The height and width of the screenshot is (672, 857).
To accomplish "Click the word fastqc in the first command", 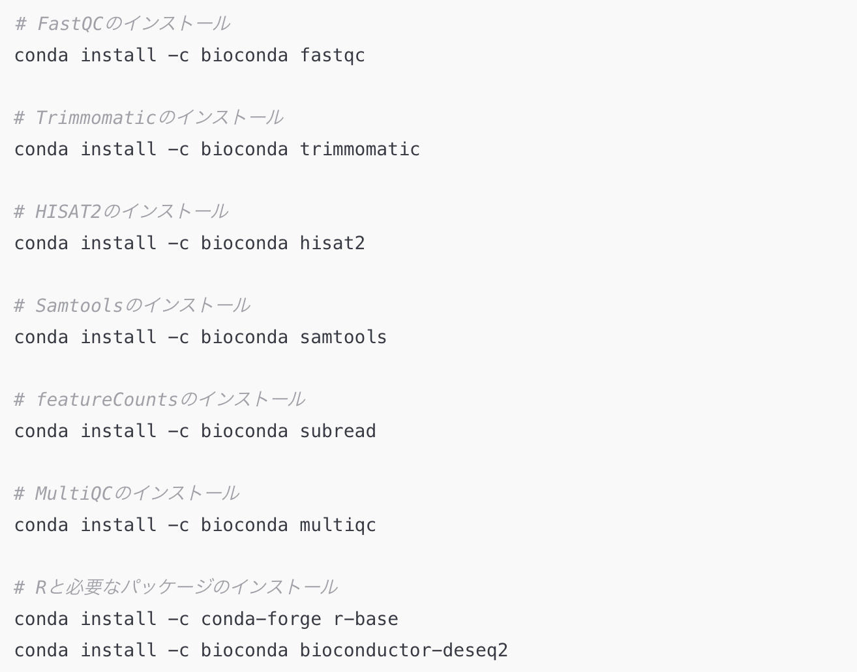I will click(332, 55).
